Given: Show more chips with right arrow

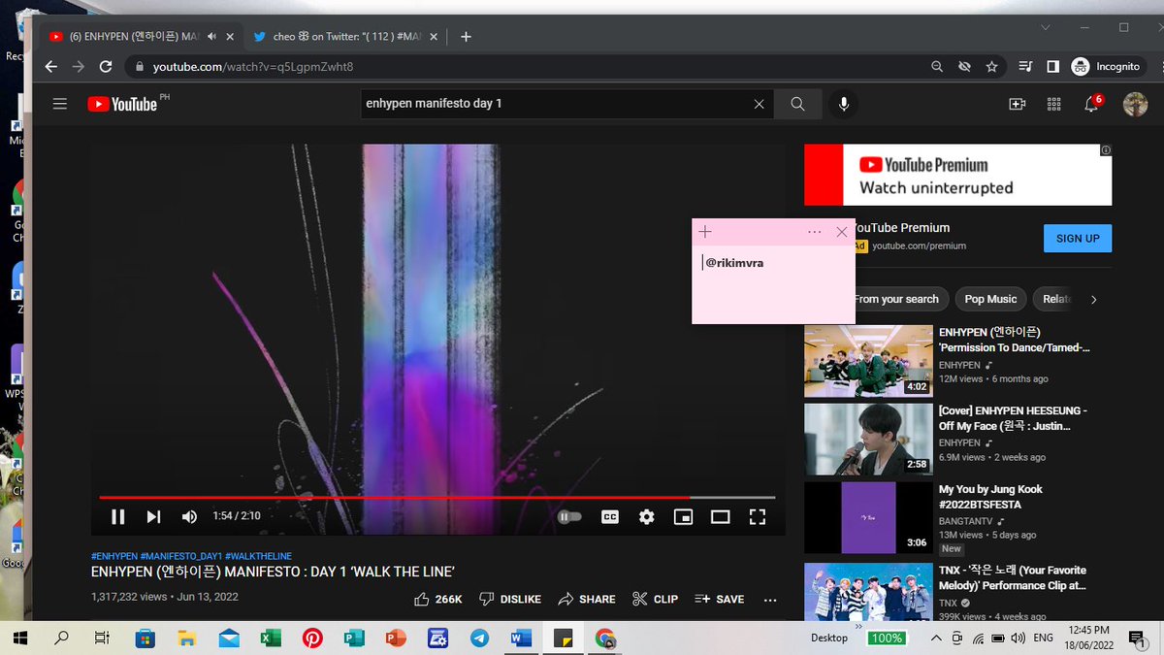Looking at the screenshot, I should [x=1094, y=299].
